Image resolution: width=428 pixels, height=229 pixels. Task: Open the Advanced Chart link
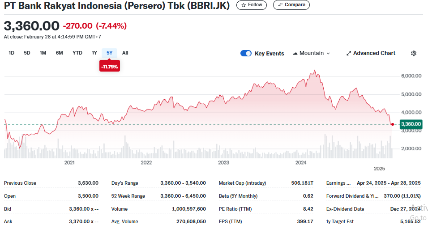click(x=371, y=53)
